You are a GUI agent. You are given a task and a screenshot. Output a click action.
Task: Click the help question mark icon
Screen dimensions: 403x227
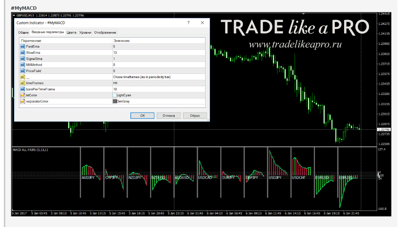(x=188, y=23)
